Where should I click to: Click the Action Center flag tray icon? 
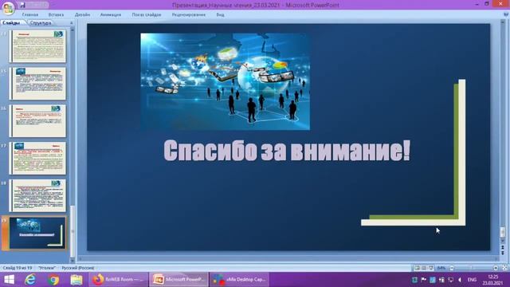coord(423,280)
